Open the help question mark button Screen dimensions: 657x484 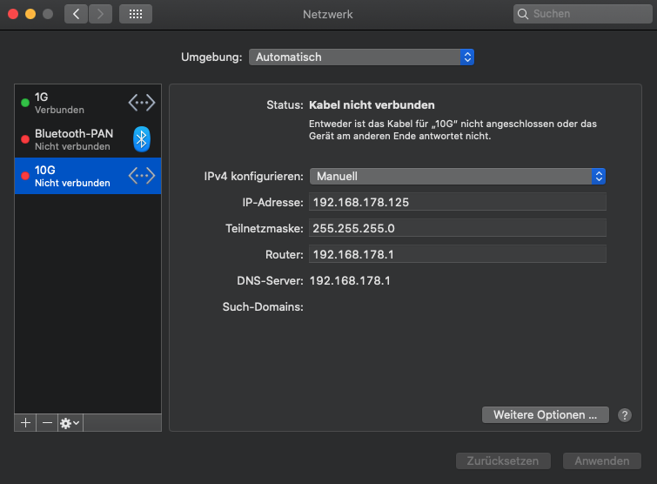click(624, 415)
